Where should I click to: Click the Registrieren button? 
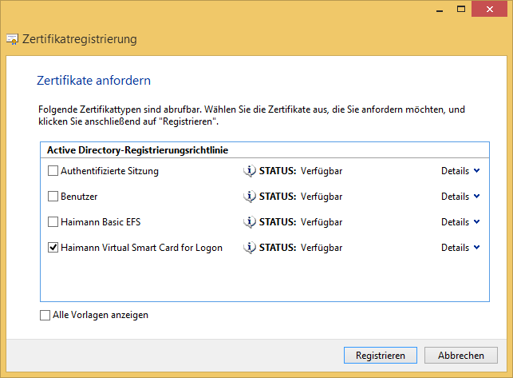click(x=381, y=356)
